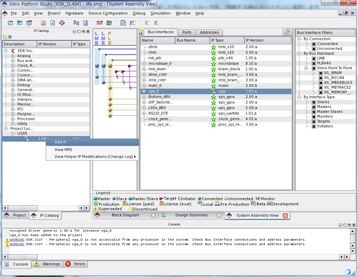The height and width of the screenshot is (277, 358).
Task: Click the blue simulation waveform toolbar icon
Action: (x=123, y=23)
